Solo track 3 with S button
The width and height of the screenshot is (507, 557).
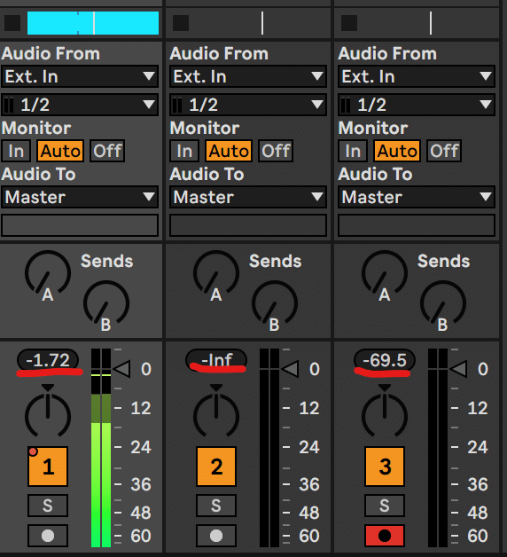coord(384,506)
